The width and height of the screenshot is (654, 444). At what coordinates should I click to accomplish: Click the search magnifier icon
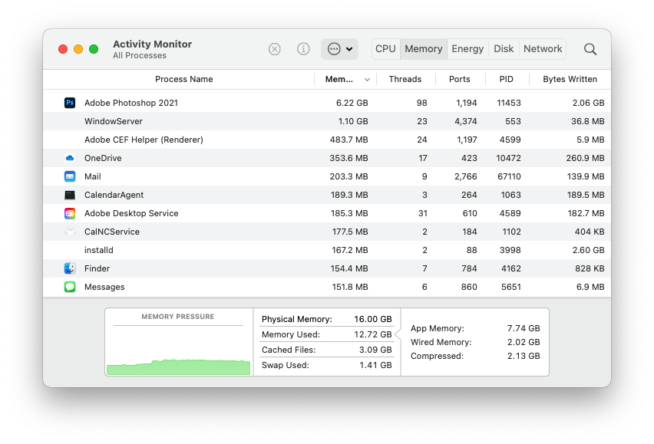[590, 49]
